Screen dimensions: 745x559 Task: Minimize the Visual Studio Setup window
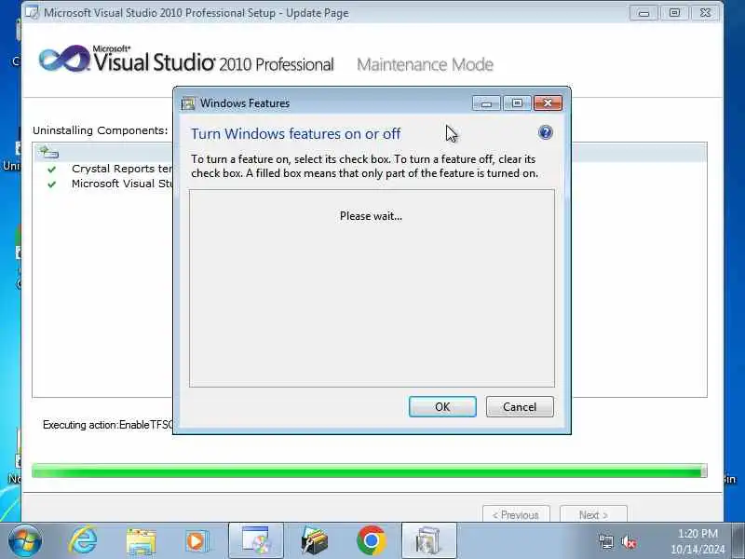click(x=643, y=13)
